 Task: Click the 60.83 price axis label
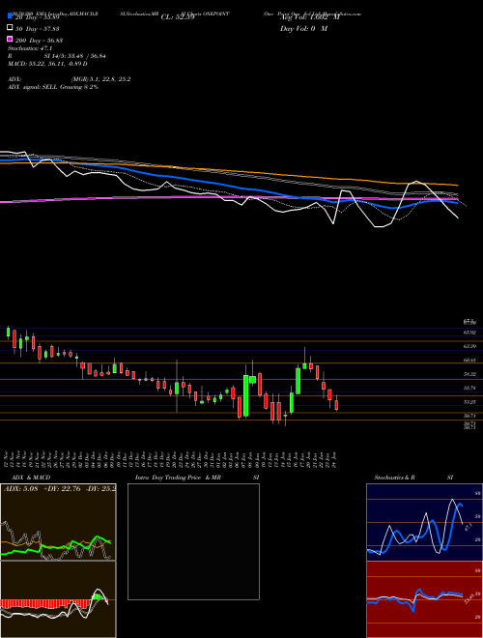point(469,361)
